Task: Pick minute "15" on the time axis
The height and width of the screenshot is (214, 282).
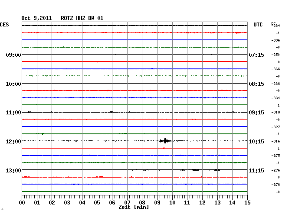Action: tap(247, 203)
